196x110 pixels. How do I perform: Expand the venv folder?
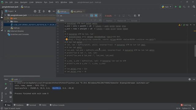(x=8, y=18)
